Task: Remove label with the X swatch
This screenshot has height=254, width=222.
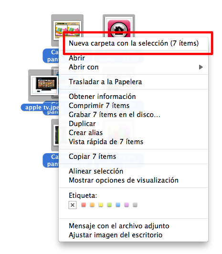Action: 73,205
